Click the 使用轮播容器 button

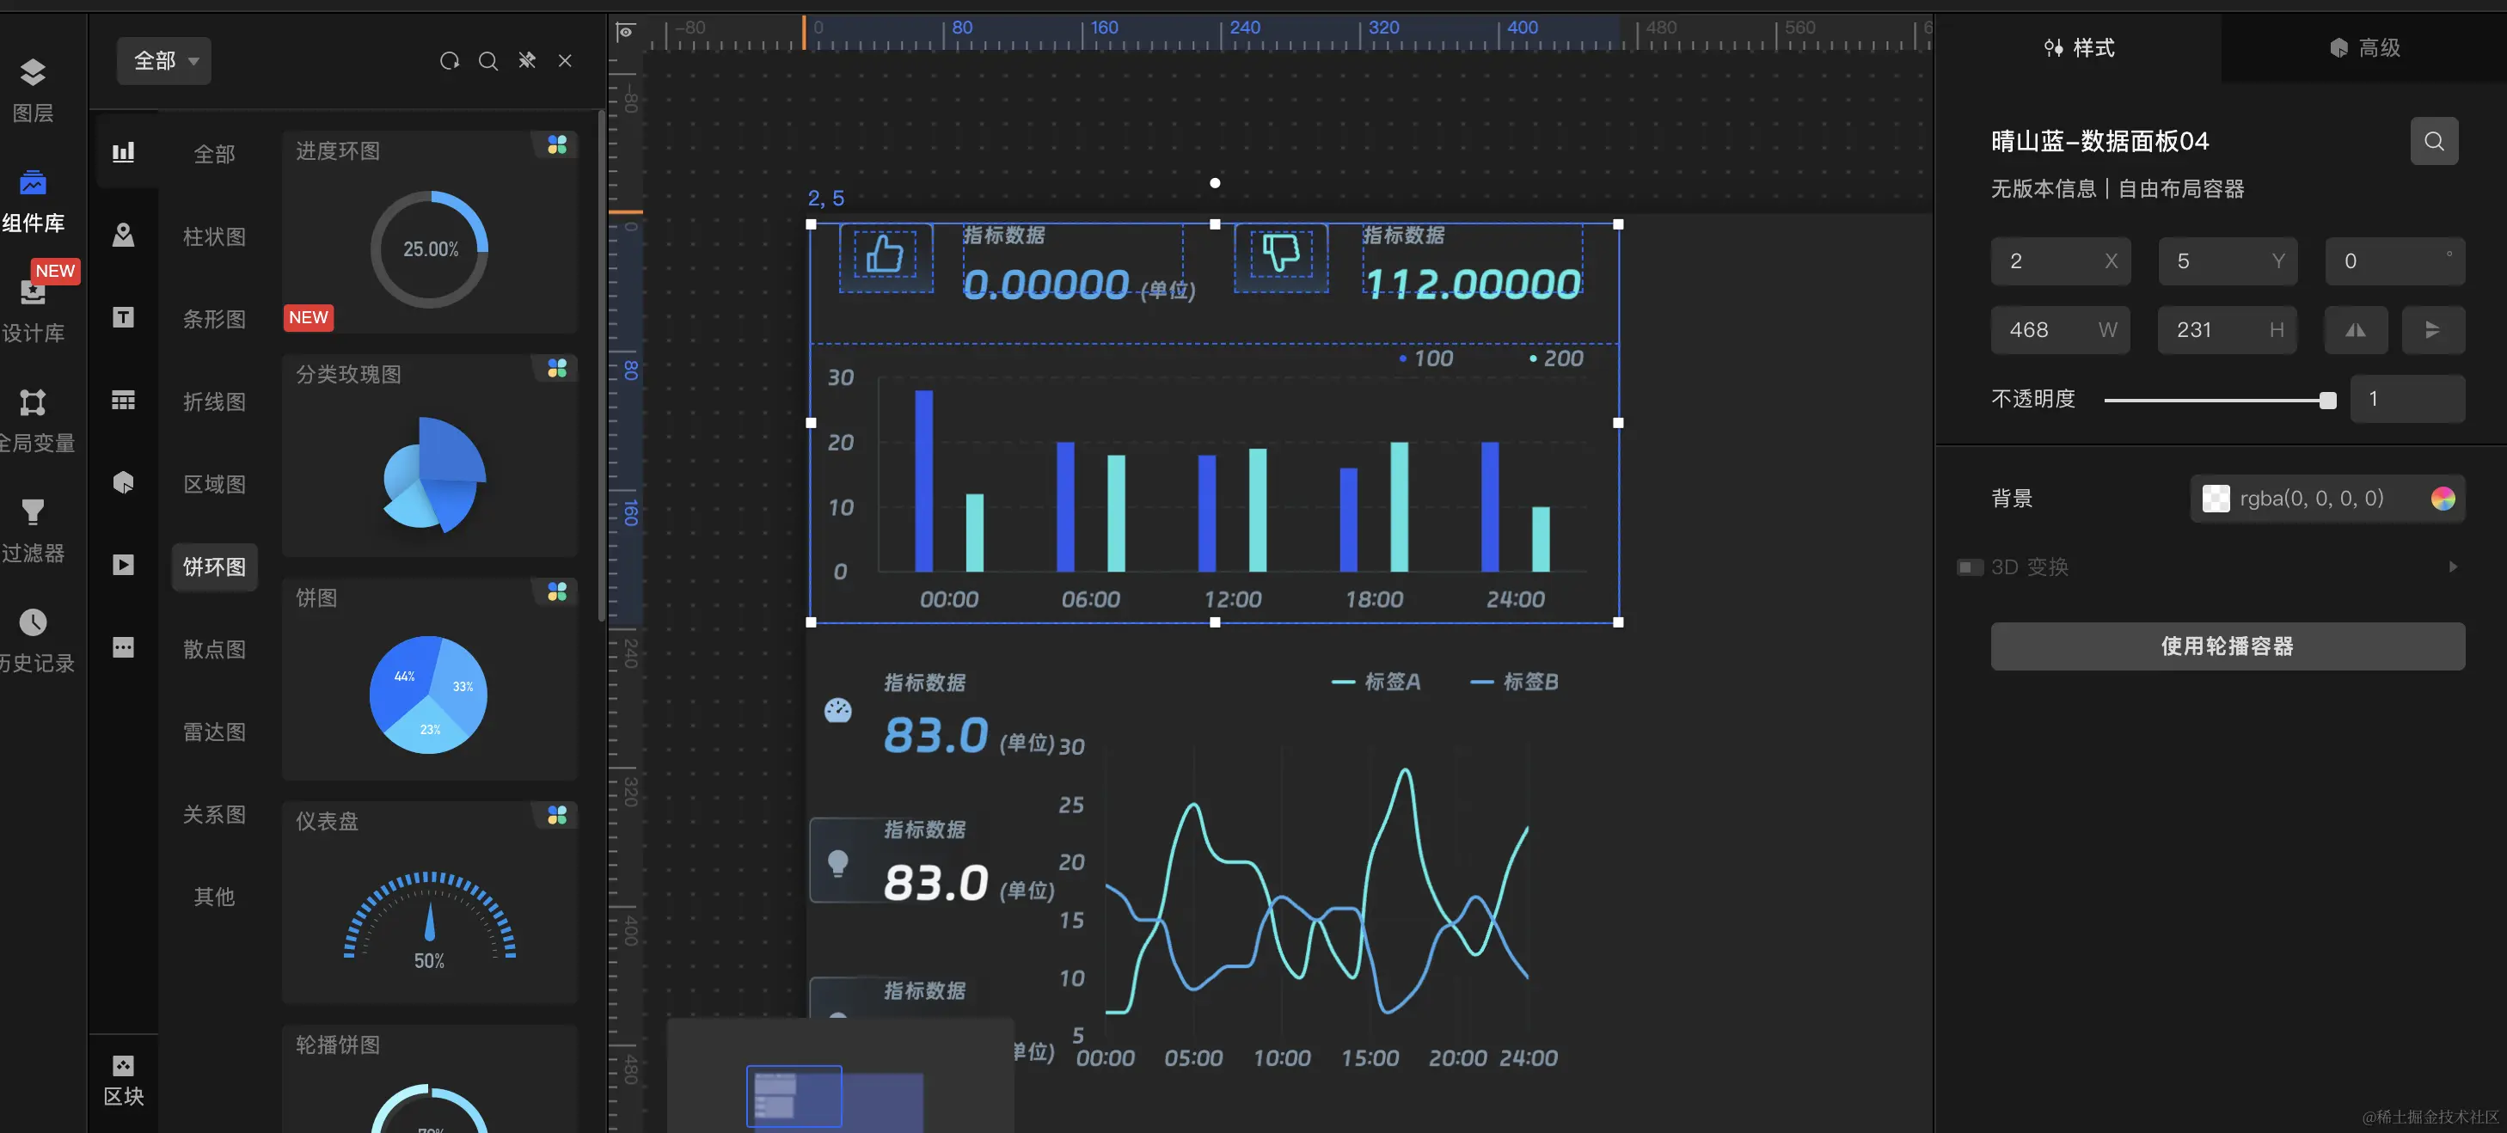[x=2227, y=646]
